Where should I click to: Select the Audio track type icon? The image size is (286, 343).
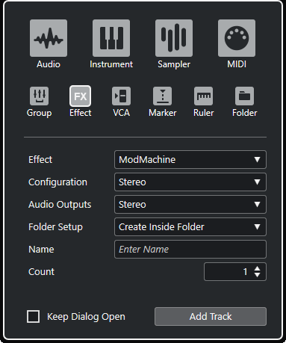point(49,38)
